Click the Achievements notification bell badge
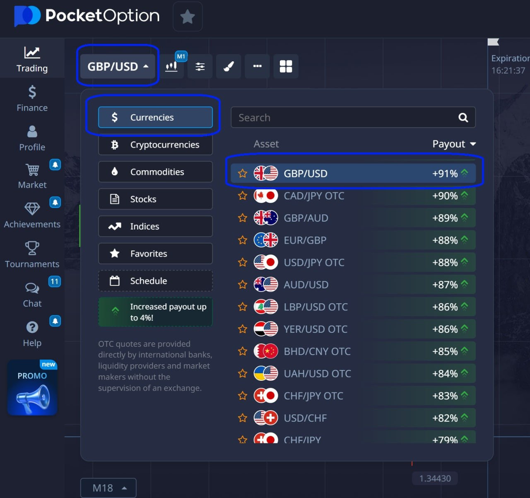 point(55,202)
